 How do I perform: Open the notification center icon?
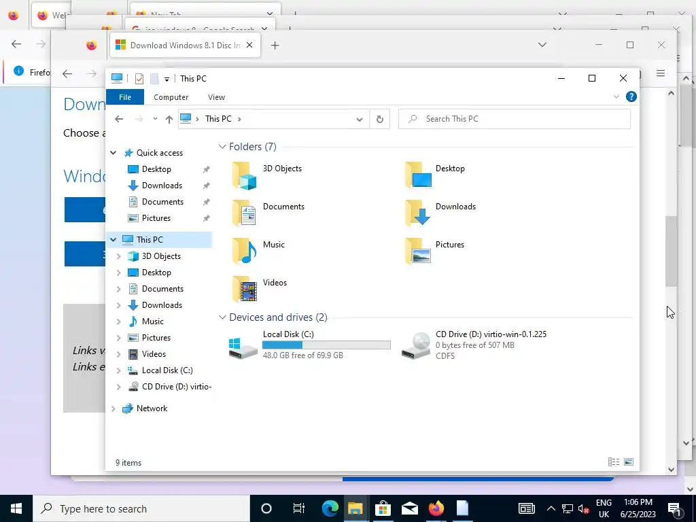pos(675,508)
